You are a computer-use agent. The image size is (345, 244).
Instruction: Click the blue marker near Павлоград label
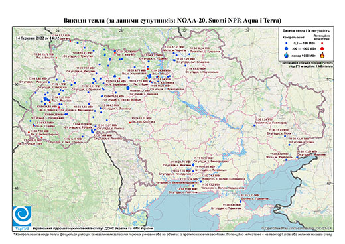pos(254,125)
